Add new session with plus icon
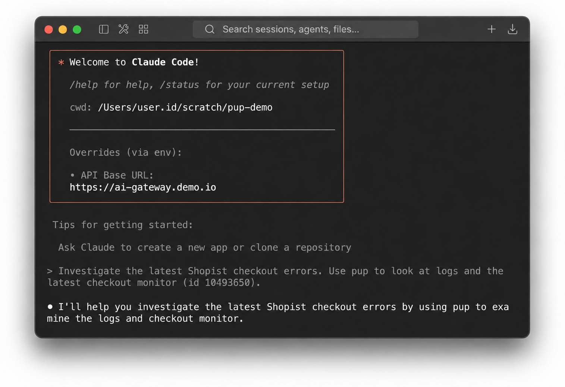This screenshot has height=387, width=565. tap(491, 29)
